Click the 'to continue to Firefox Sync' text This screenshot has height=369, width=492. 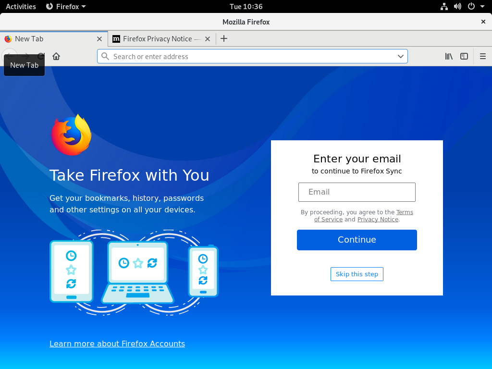(357, 171)
